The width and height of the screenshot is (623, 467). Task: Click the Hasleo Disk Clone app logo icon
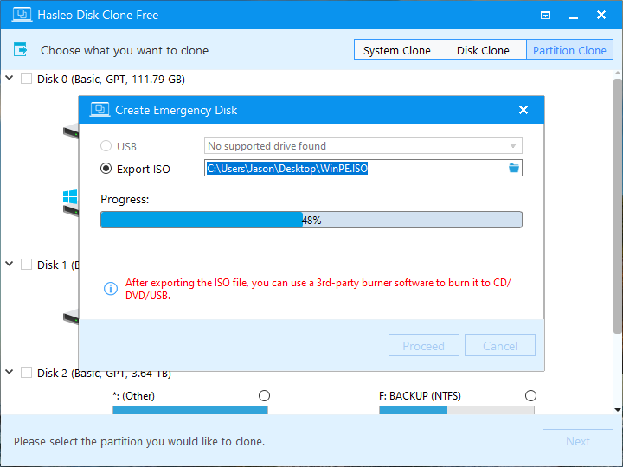tap(22, 15)
